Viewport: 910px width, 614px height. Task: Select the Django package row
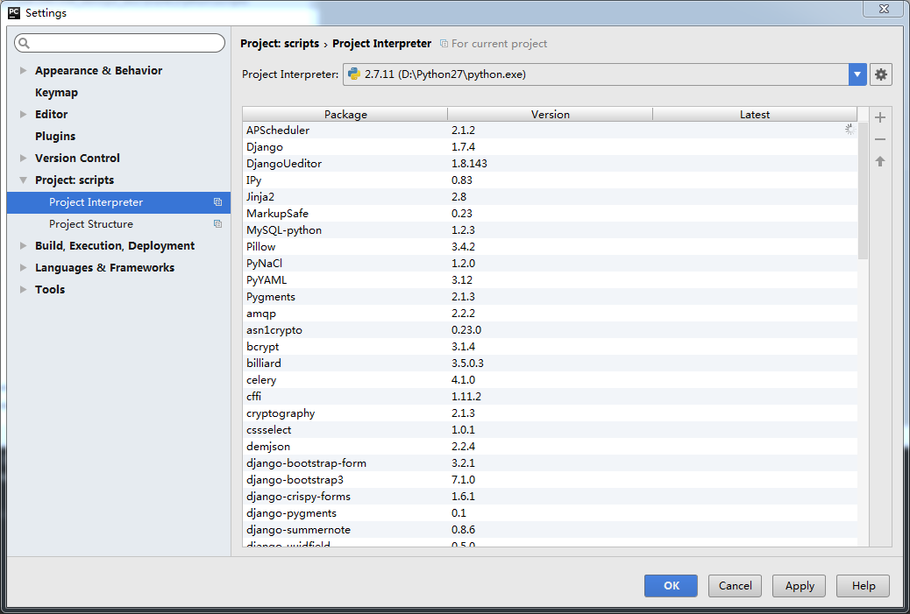point(550,146)
